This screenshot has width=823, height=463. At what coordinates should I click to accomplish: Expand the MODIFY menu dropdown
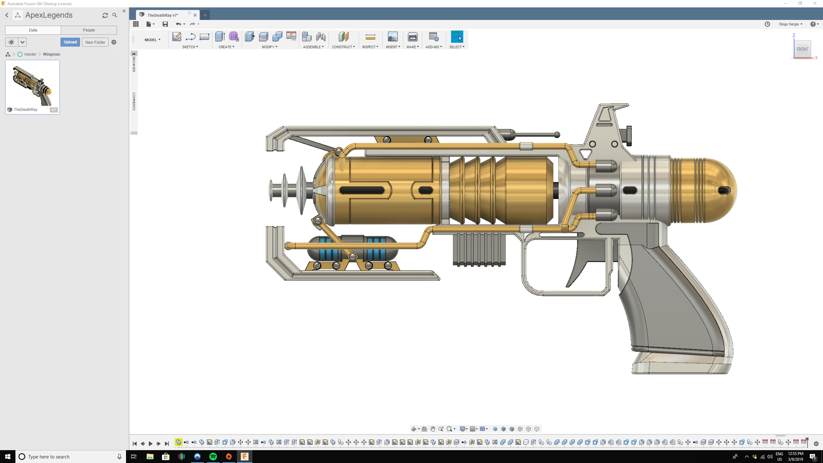[x=269, y=47]
